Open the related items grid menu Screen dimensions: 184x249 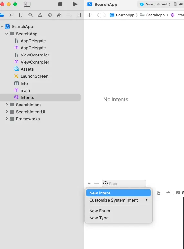89,15
